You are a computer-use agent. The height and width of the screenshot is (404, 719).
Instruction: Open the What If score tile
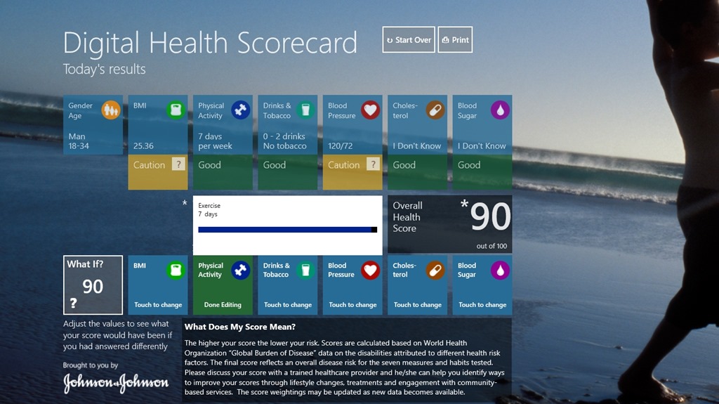tap(93, 285)
